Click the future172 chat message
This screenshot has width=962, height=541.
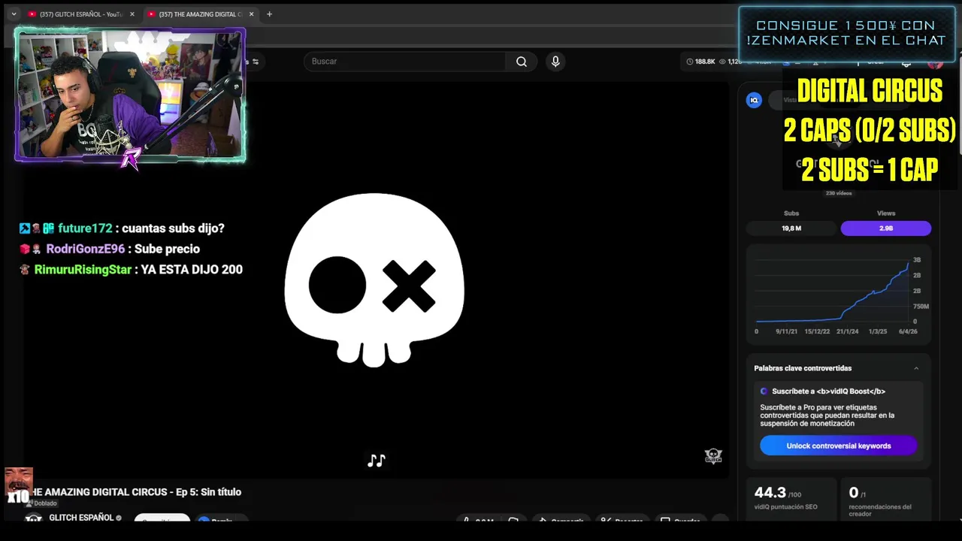coord(122,228)
